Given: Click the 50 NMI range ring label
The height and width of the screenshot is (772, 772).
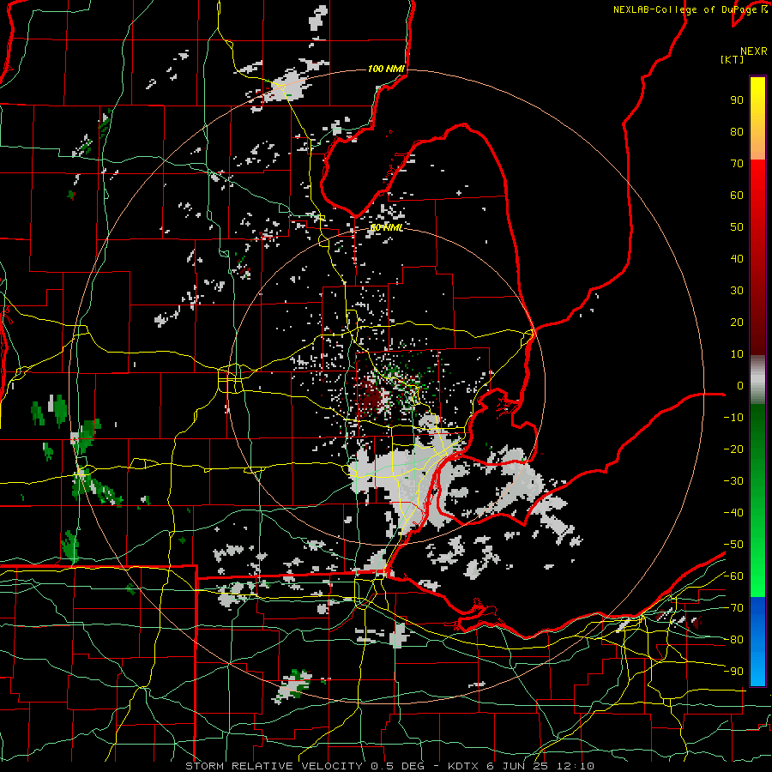Looking at the screenshot, I should click(387, 227).
